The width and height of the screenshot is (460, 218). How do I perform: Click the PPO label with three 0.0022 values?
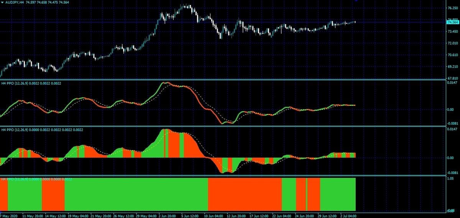[x=31, y=83]
